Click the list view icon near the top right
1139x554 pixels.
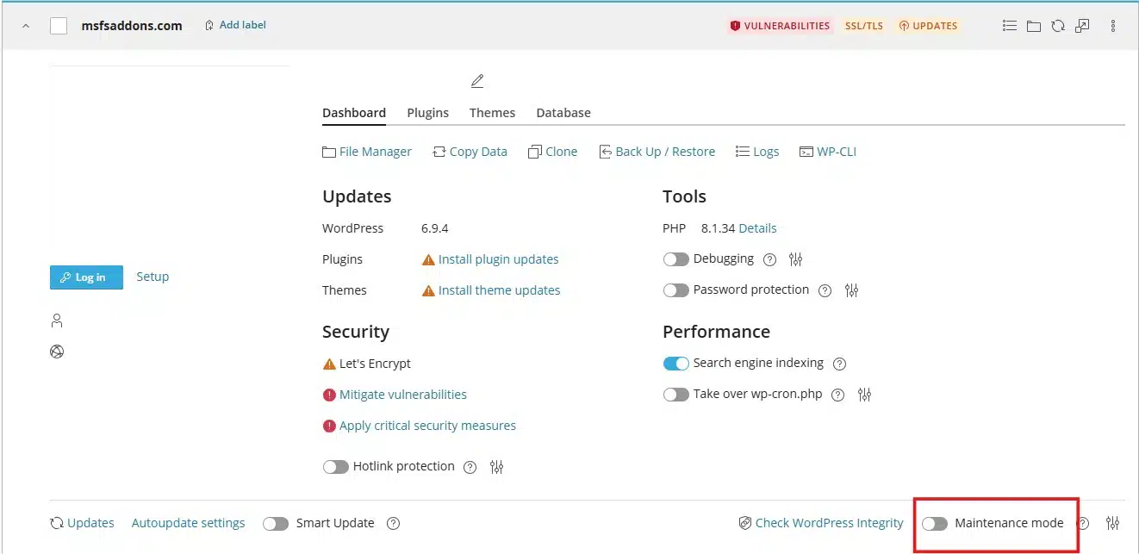pos(1009,25)
